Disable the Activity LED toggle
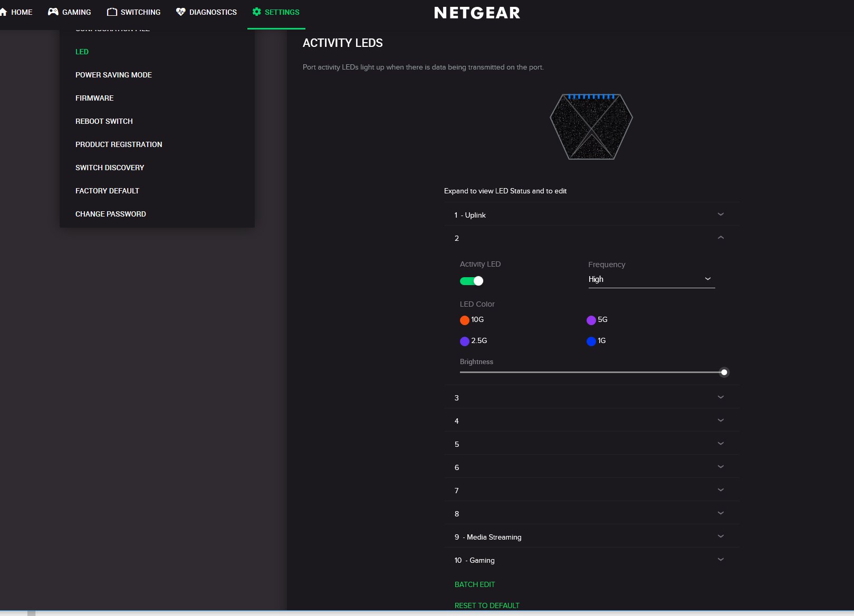The image size is (854, 616). (x=472, y=281)
